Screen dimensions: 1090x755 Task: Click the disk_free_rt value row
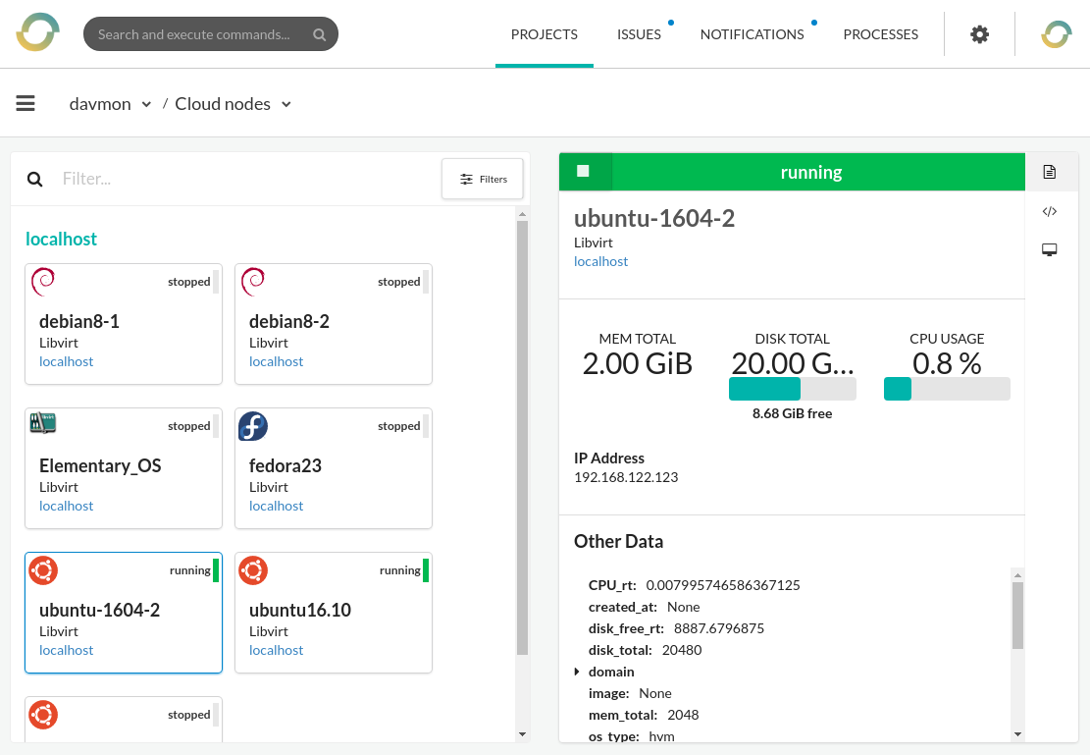point(676,628)
